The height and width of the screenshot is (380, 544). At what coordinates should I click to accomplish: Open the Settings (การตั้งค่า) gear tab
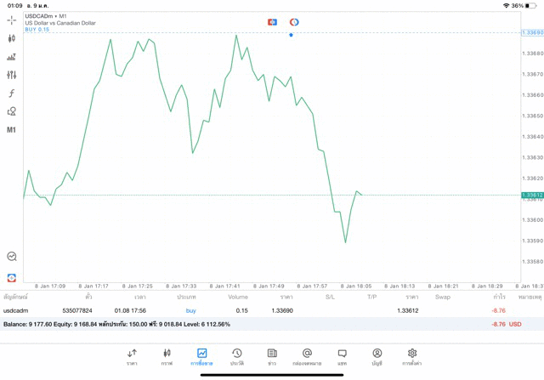(x=412, y=356)
